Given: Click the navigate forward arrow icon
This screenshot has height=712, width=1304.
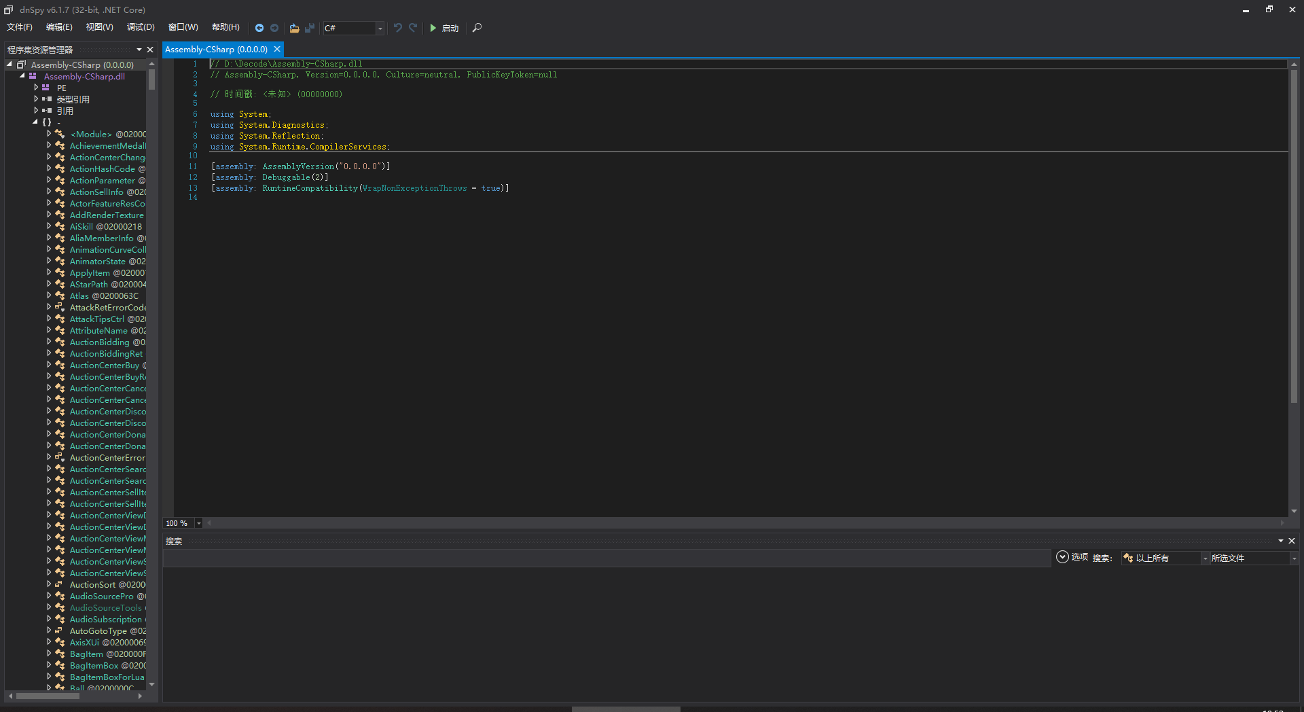Looking at the screenshot, I should point(274,28).
